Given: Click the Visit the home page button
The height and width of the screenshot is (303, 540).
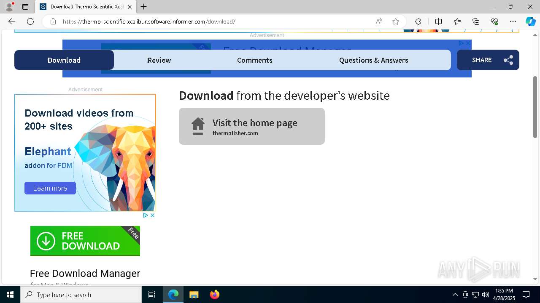Looking at the screenshot, I should point(252,126).
